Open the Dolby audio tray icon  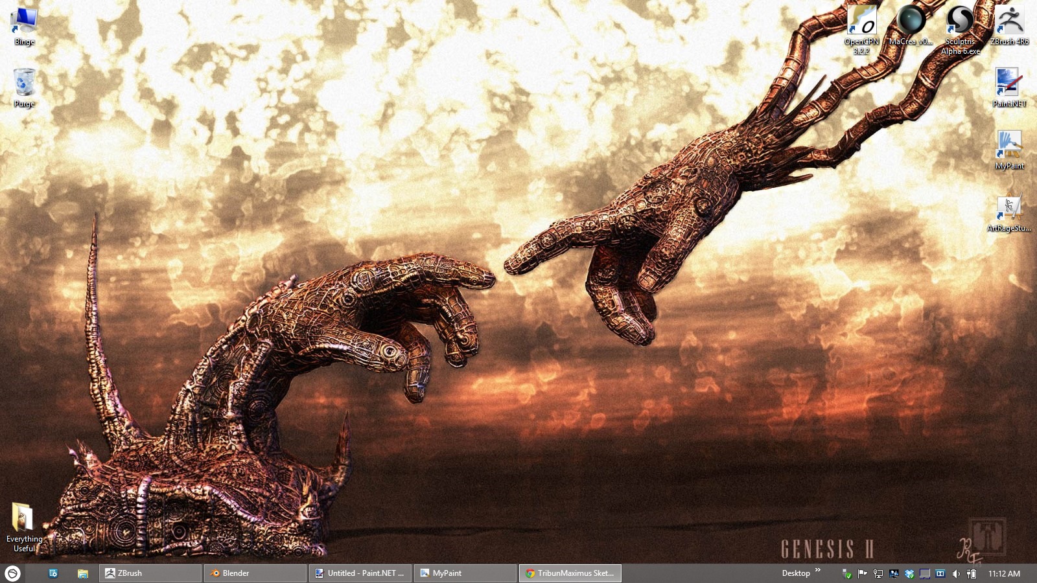[940, 573]
